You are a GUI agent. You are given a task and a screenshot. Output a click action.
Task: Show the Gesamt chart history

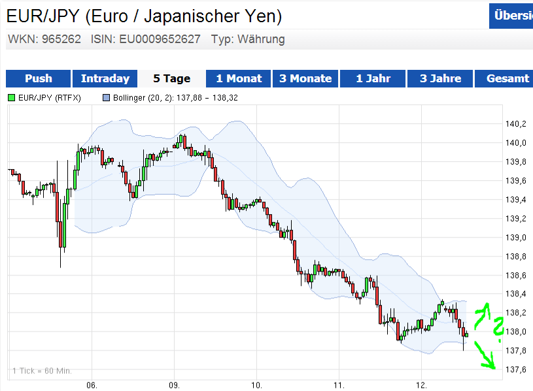click(x=507, y=78)
